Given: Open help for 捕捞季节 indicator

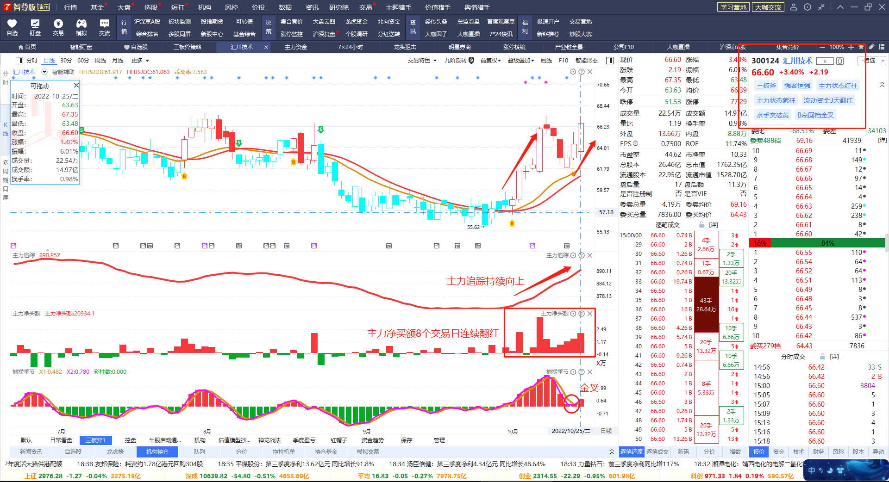Looking at the screenshot, I should 582,372.
